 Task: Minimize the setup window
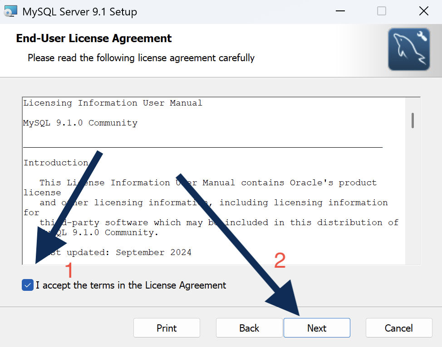[x=340, y=11]
